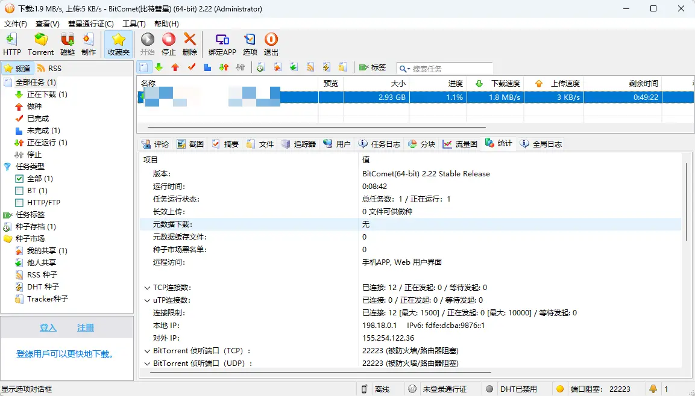This screenshot has height=396, width=695.
Task: Expand the uTP连接数 row
Action: coord(147,300)
